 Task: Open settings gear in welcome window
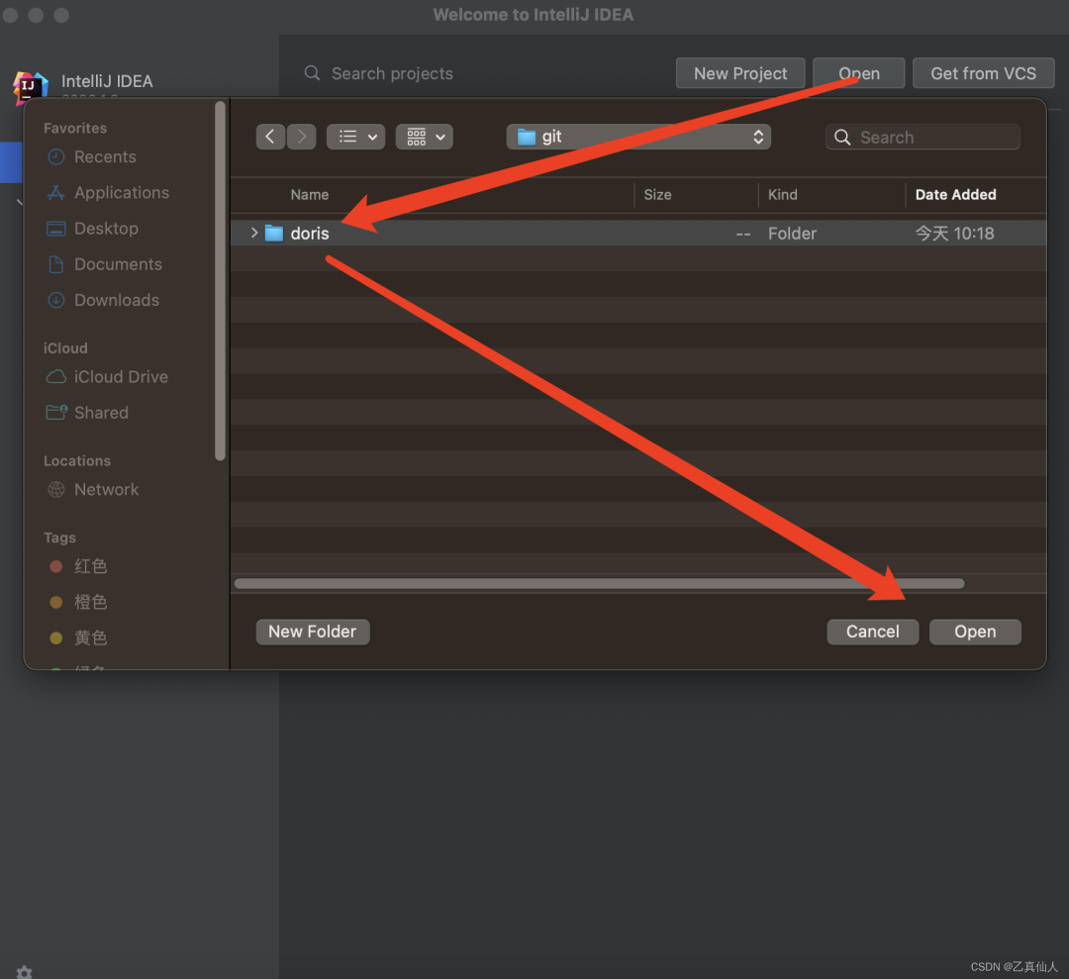24,972
